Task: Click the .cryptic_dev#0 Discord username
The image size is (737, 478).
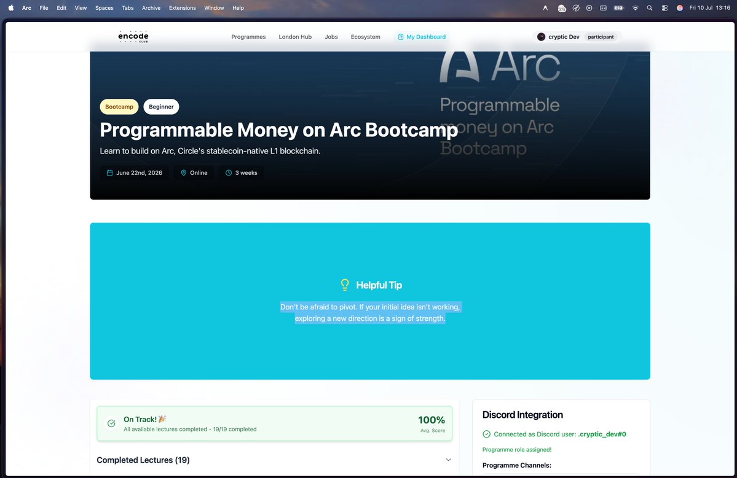Action: [x=602, y=434]
